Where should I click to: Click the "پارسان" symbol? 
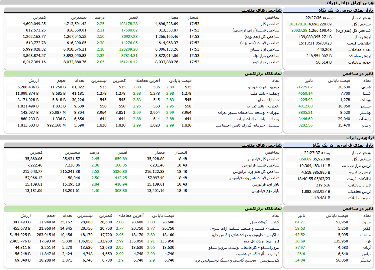pos(365,119)
